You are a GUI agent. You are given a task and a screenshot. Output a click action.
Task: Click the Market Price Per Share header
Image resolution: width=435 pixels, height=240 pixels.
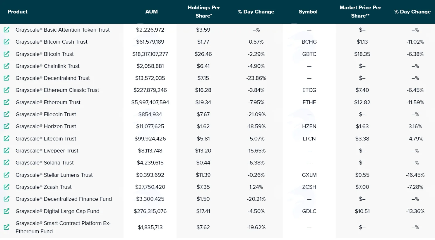360,12
